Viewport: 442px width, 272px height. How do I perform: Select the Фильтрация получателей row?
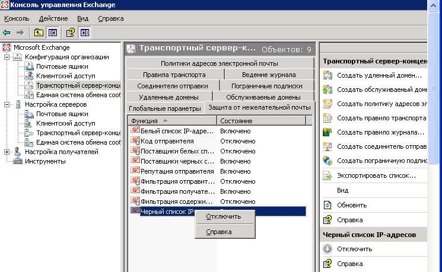218,191
